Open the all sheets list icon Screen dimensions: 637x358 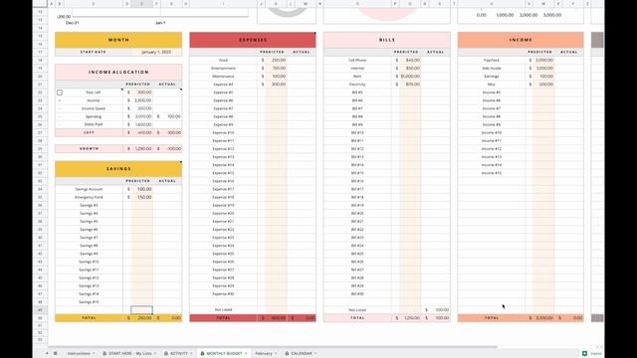click(56, 354)
